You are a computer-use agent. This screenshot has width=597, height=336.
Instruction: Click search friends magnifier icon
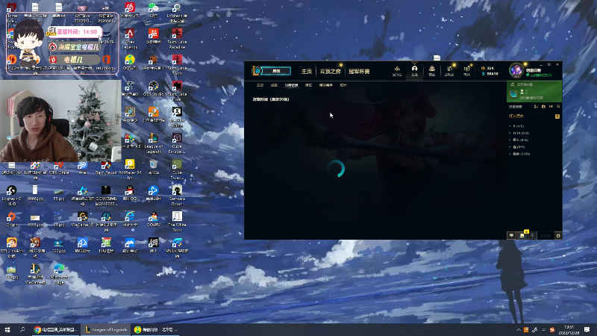558,107
